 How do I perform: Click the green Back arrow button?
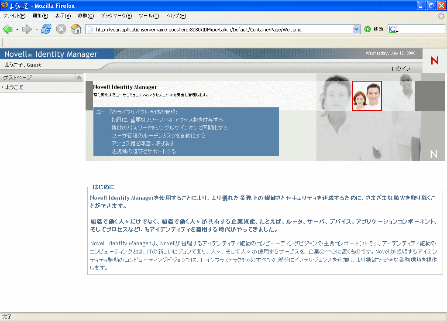8,29
